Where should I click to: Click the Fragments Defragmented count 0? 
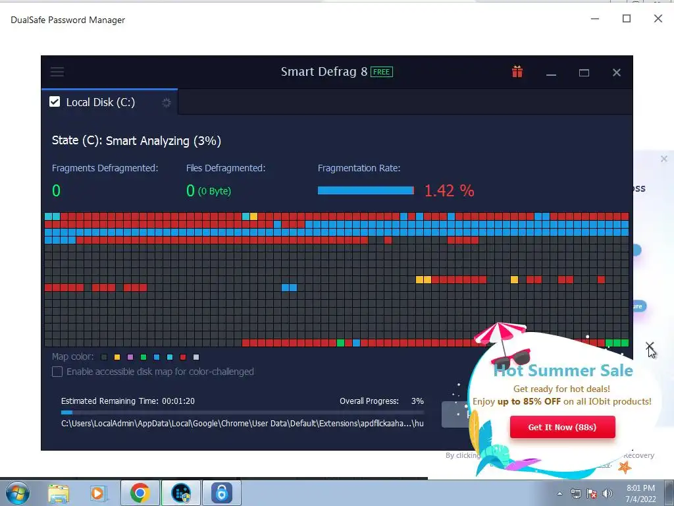pyautogui.click(x=57, y=190)
